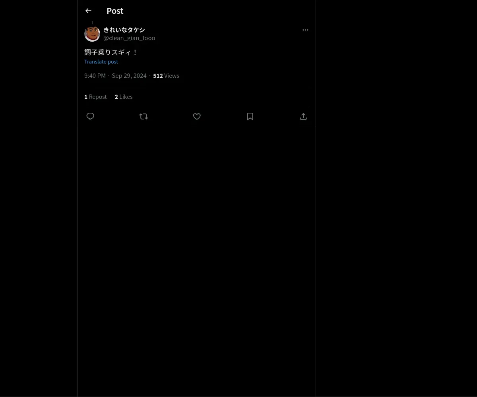
Task: Click blank header space right of Post title
Action: pyautogui.click(x=219, y=11)
